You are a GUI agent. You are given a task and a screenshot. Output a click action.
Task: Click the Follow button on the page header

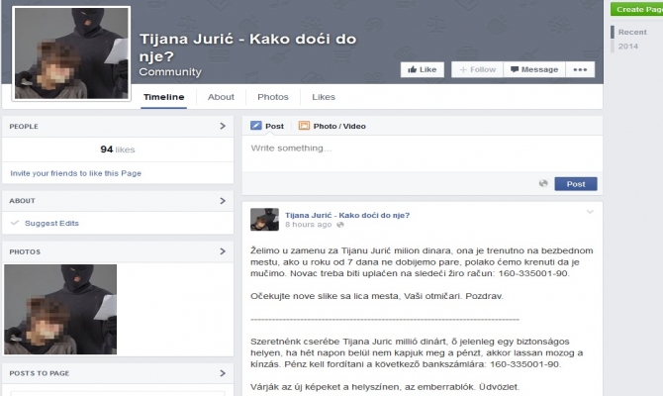(476, 69)
